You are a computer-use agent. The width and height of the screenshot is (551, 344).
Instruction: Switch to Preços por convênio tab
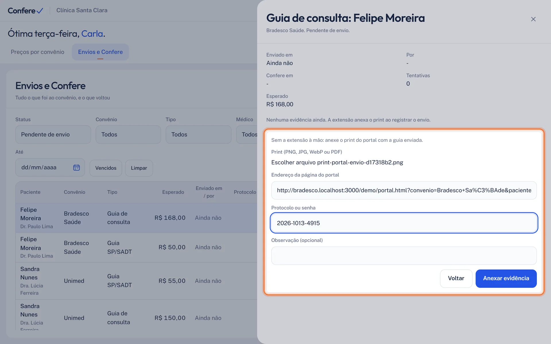(x=38, y=52)
